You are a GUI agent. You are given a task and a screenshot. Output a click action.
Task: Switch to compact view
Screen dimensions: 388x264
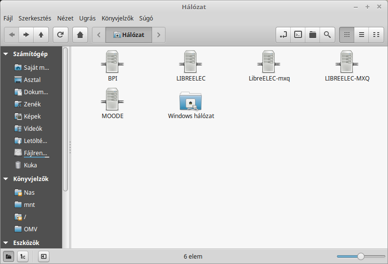click(376, 35)
